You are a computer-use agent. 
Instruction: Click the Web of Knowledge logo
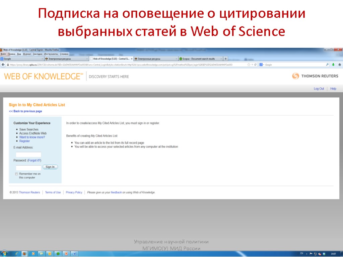click(44, 76)
